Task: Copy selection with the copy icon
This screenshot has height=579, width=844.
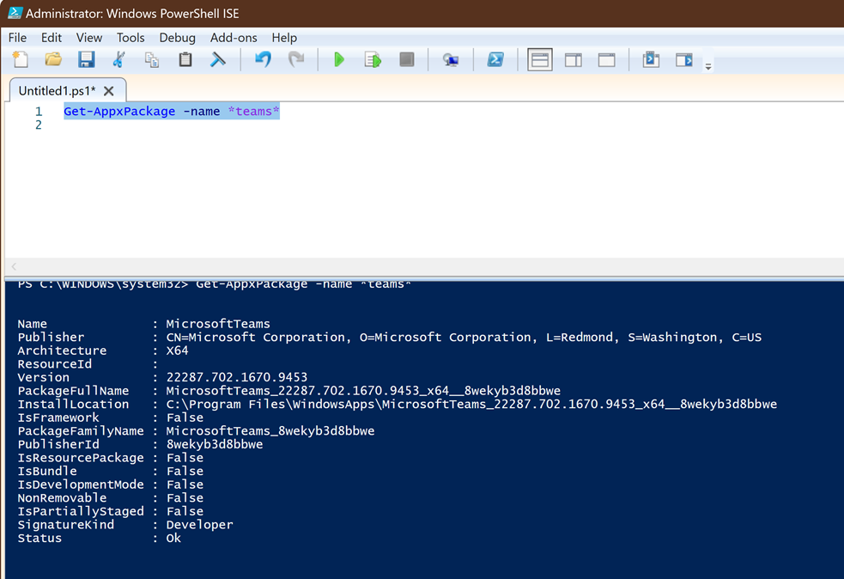Action: tap(152, 59)
